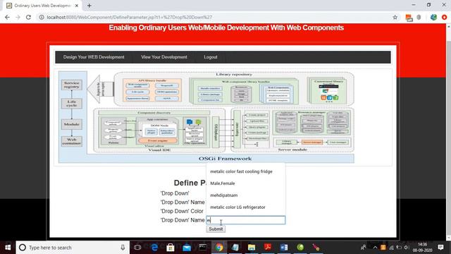Open the command prompt window in taskbar
The height and width of the screenshot is (254, 451).
[203, 248]
